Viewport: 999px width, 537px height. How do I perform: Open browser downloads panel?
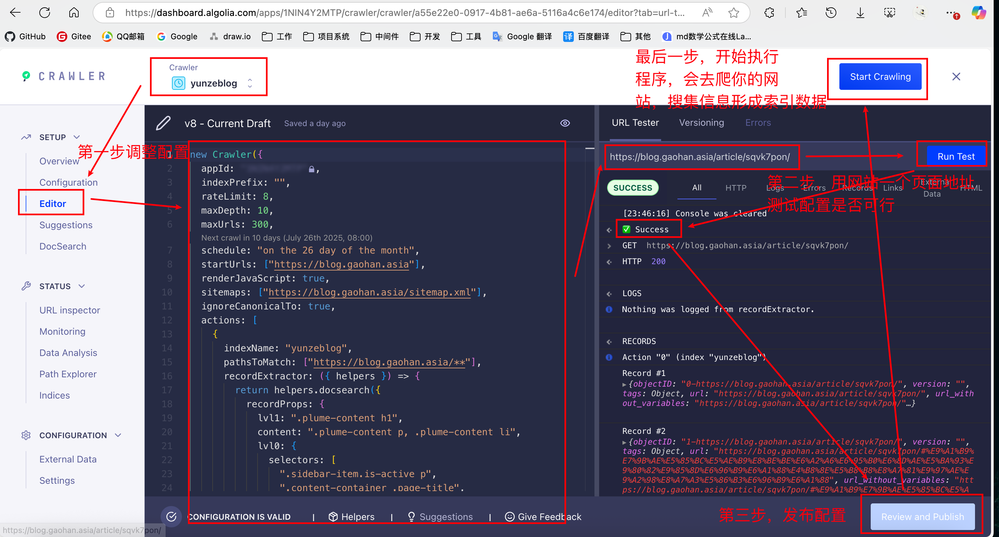(860, 13)
